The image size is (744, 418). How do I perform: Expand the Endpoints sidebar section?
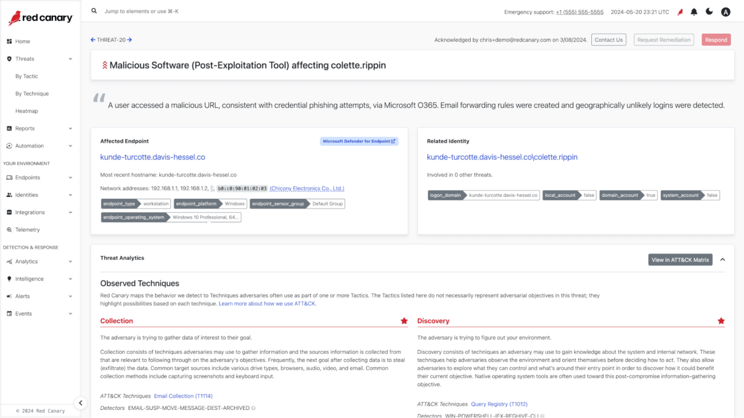(x=70, y=177)
